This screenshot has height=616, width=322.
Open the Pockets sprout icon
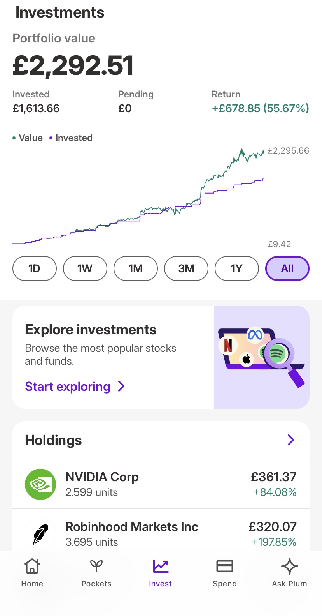[96, 567]
